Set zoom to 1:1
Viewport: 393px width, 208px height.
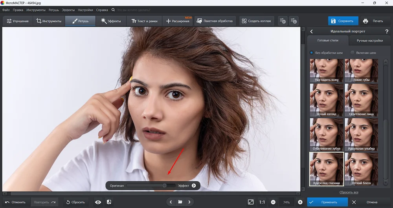pos(262,202)
